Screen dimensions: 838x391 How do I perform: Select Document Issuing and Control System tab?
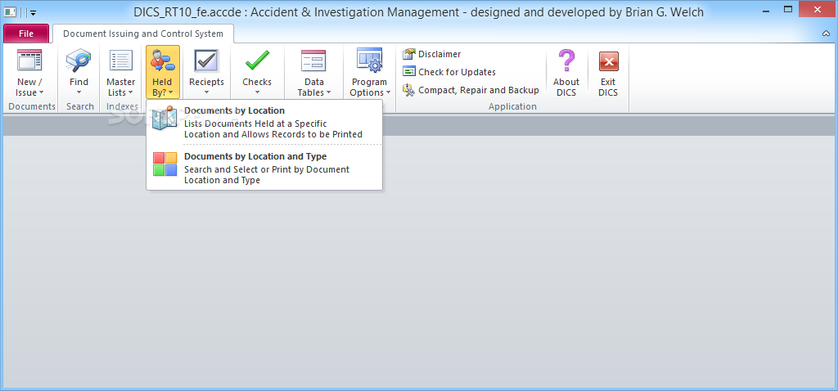point(143,34)
